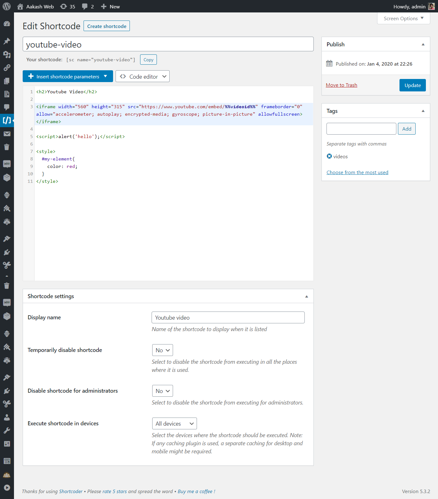Open the WordPress logo menu
438x499 pixels.
pos(7,6)
